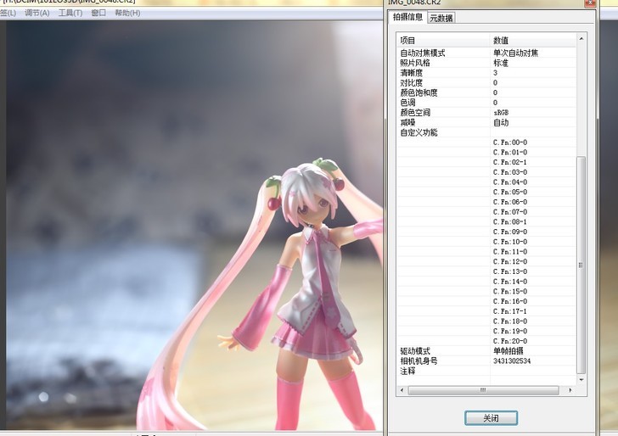Open the 工具(T) menu
This screenshot has width=618, height=436.
point(70,13)
